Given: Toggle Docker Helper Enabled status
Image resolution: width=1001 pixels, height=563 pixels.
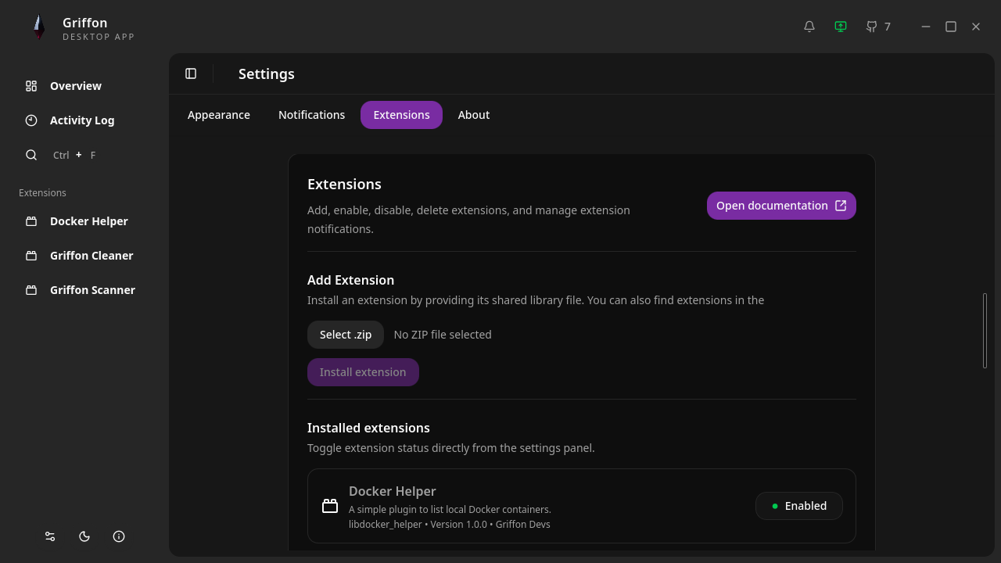Looking at the screenshot, I should coord(798,506).
